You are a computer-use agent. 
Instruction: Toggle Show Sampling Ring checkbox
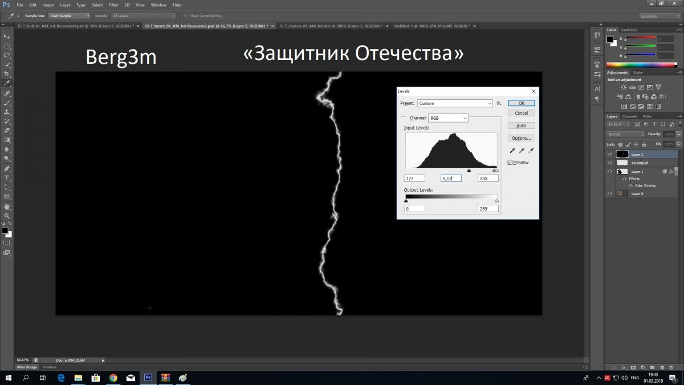coord(185,16)
